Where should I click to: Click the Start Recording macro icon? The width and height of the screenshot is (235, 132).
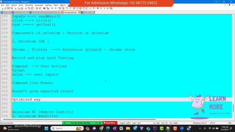98,8
